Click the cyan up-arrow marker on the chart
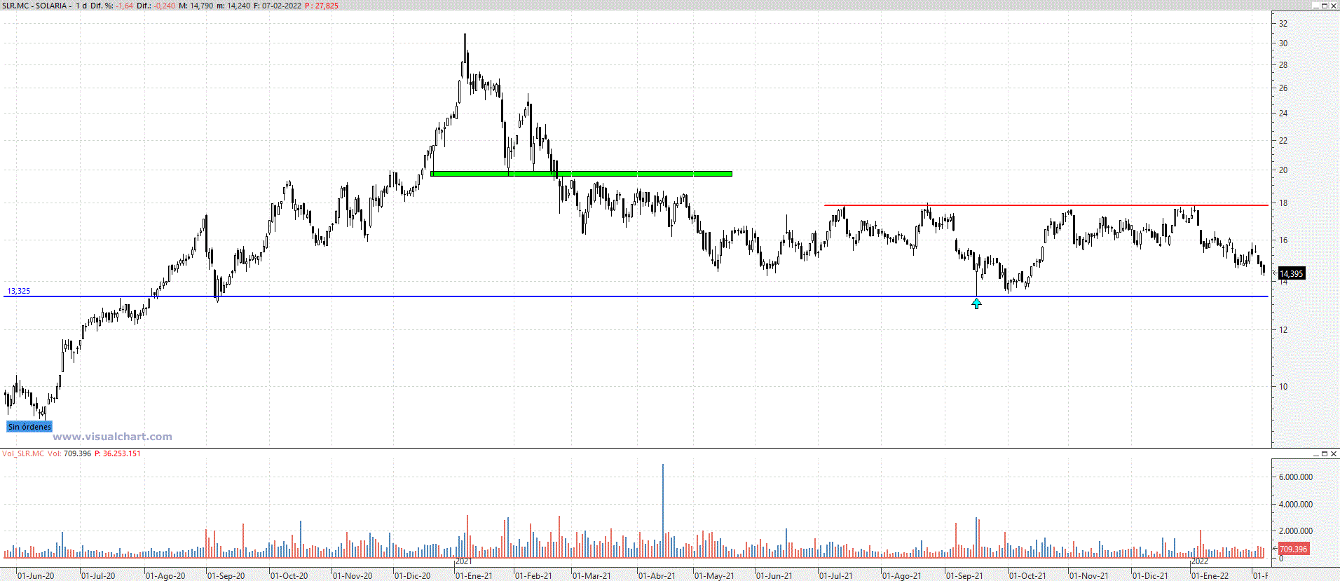 pyautogui.click(x=976, y=303)
